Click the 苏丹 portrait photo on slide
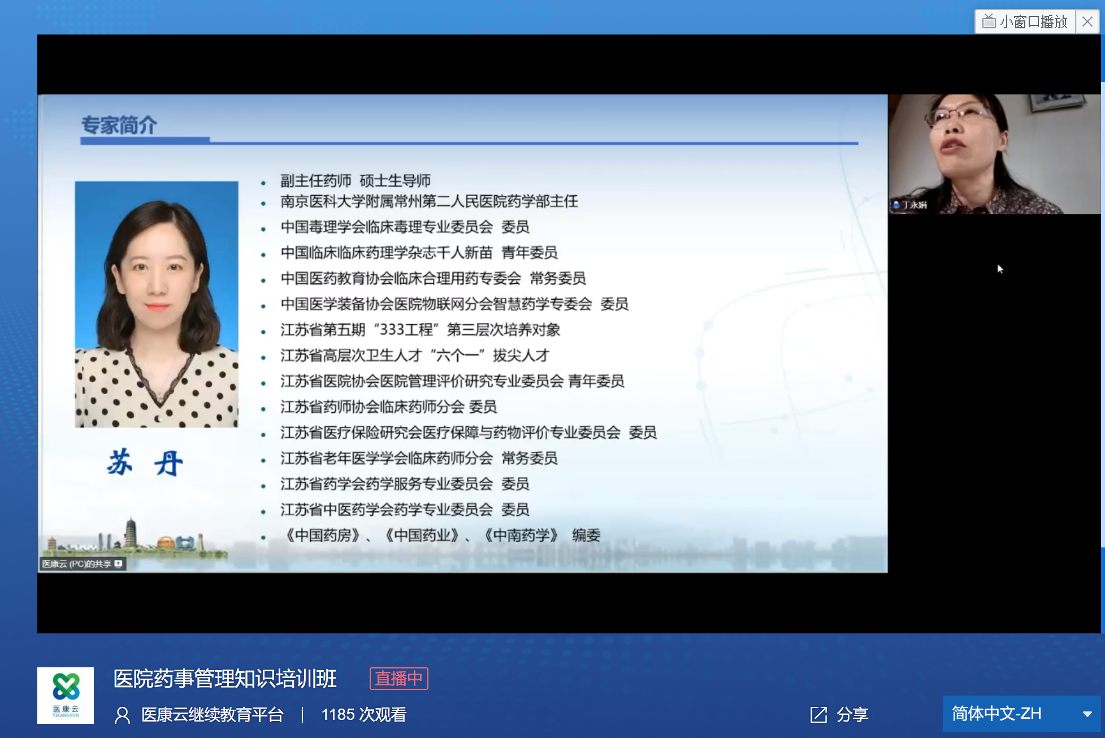This screenshot has width=1105, height=738. pos(157,304)
